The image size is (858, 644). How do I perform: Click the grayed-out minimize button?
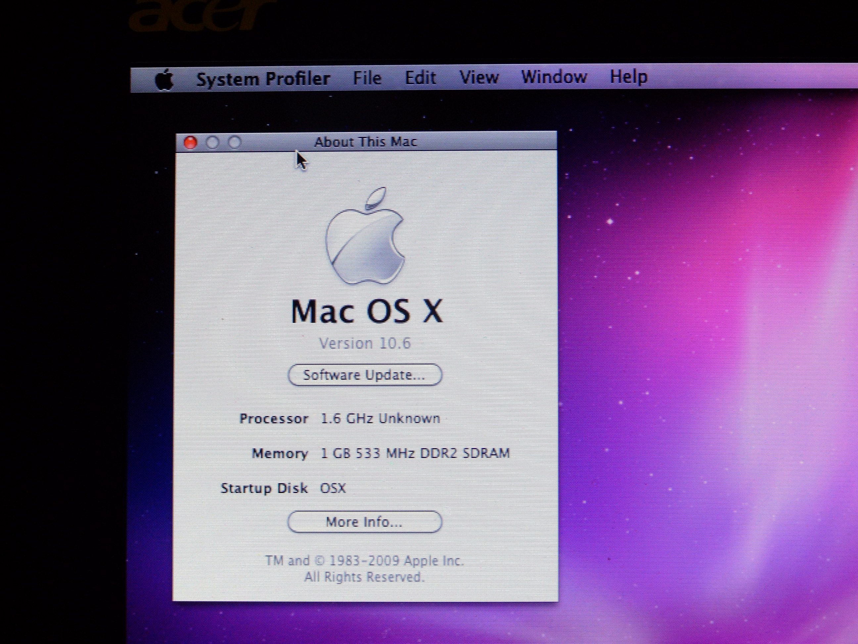(x=212, y=142)
